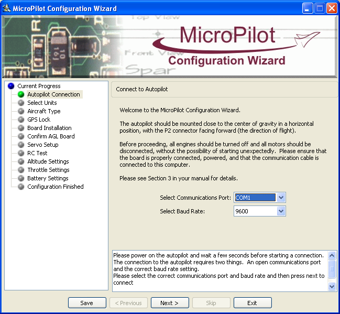340x314 pixels.
Task: Open Altitude Settings step
Action: tap(48, 161)
